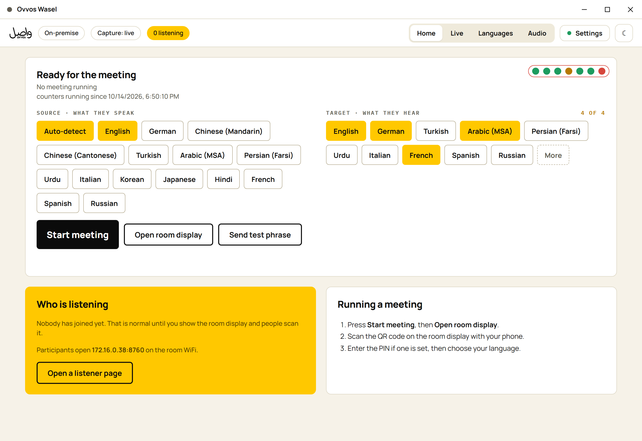Deselect English target language
The image size is (642, 441).
pyautogui.click(x=346, y=131)
